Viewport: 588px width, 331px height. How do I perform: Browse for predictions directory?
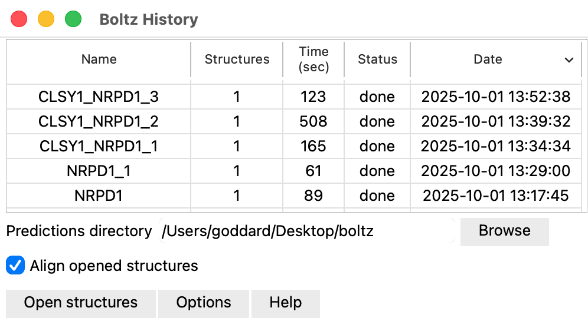pyautogui.click(x=504, y=231)
